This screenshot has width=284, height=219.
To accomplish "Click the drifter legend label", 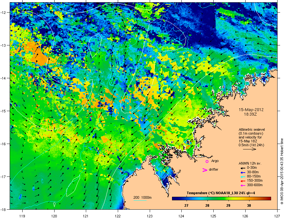I will [214, 169].
